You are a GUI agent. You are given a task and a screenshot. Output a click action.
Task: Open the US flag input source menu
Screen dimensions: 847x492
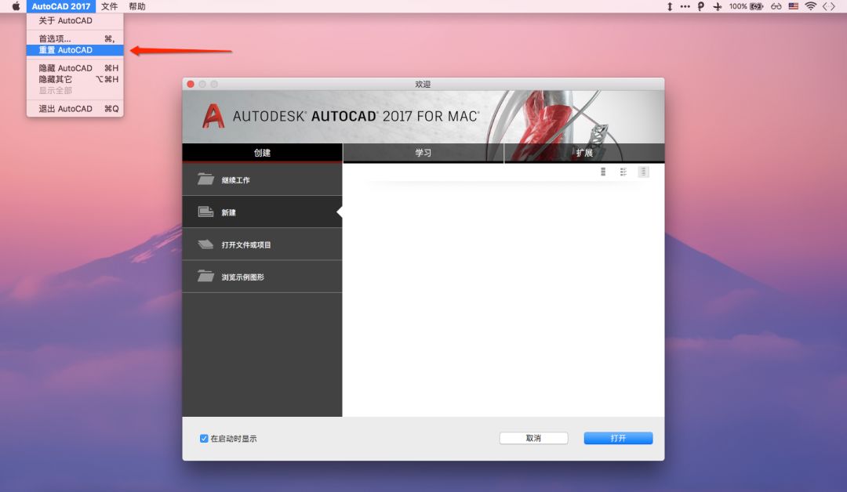[794, 6]
